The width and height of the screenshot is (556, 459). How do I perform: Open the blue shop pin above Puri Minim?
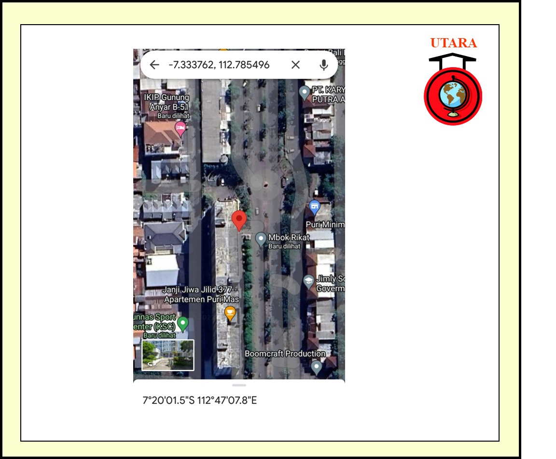tap(314, 208)
